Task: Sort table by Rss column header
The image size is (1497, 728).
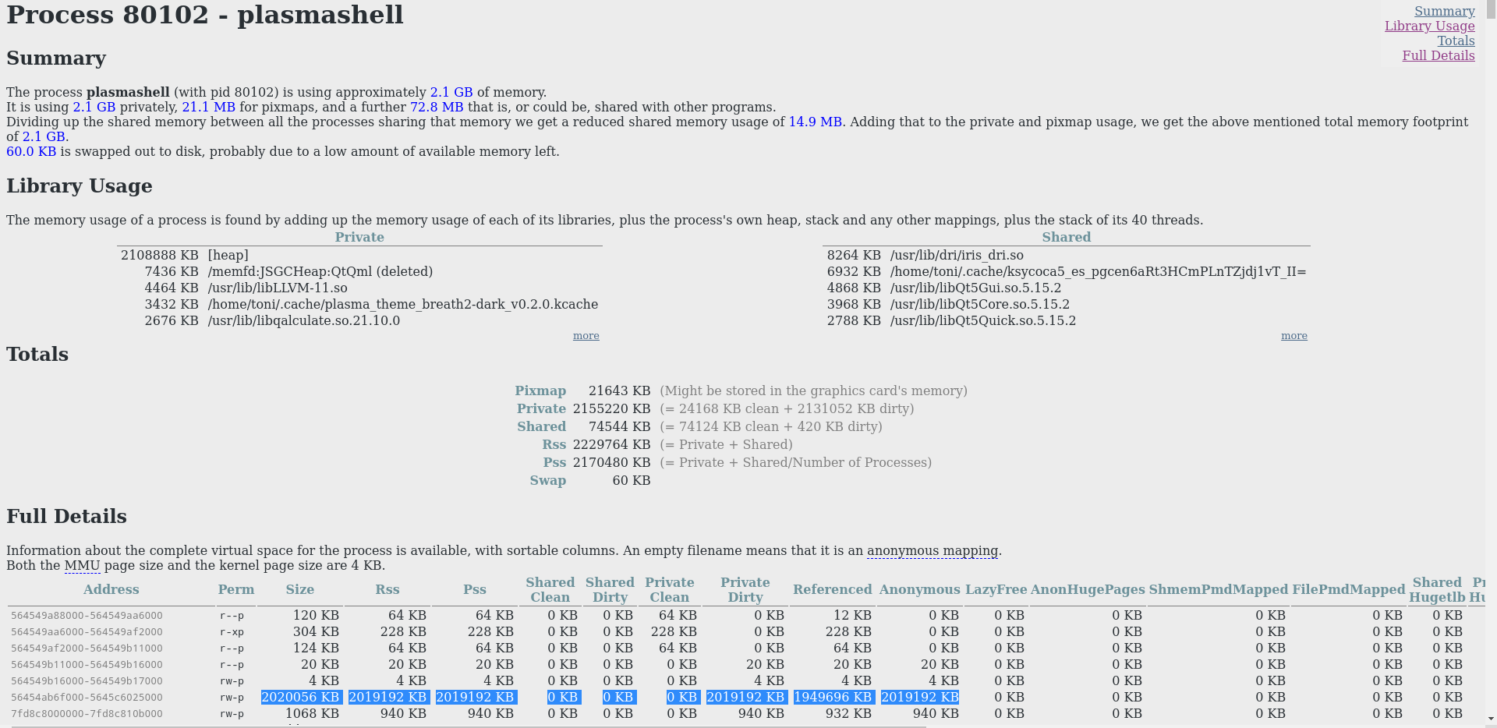Action: point(388,589)
